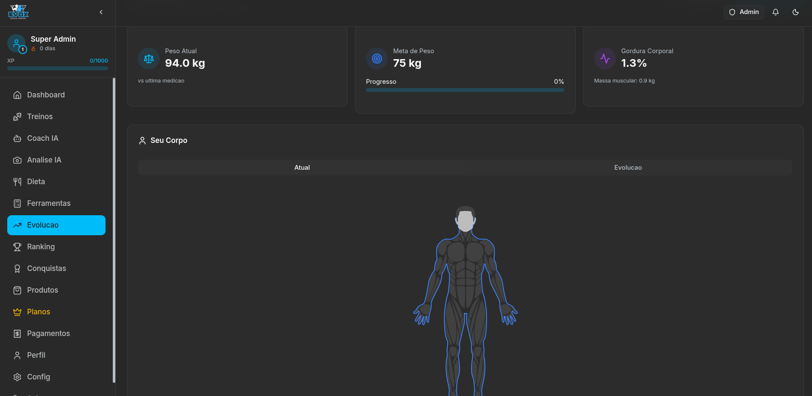Open Conquistas label in sidebar
This screenshot has height=396, width=812.
click(x=46, y=268)
